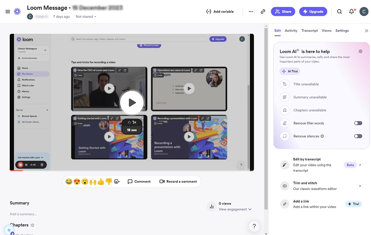Switch to the Transcript tab

pos(309,31)
